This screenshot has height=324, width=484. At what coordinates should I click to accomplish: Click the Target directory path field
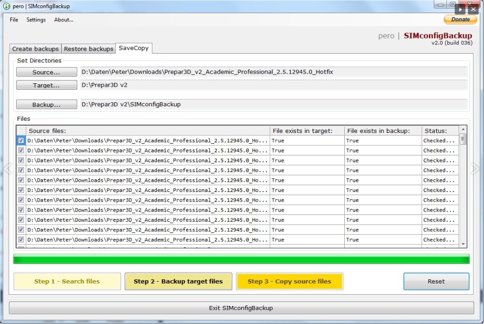(274, 85)
